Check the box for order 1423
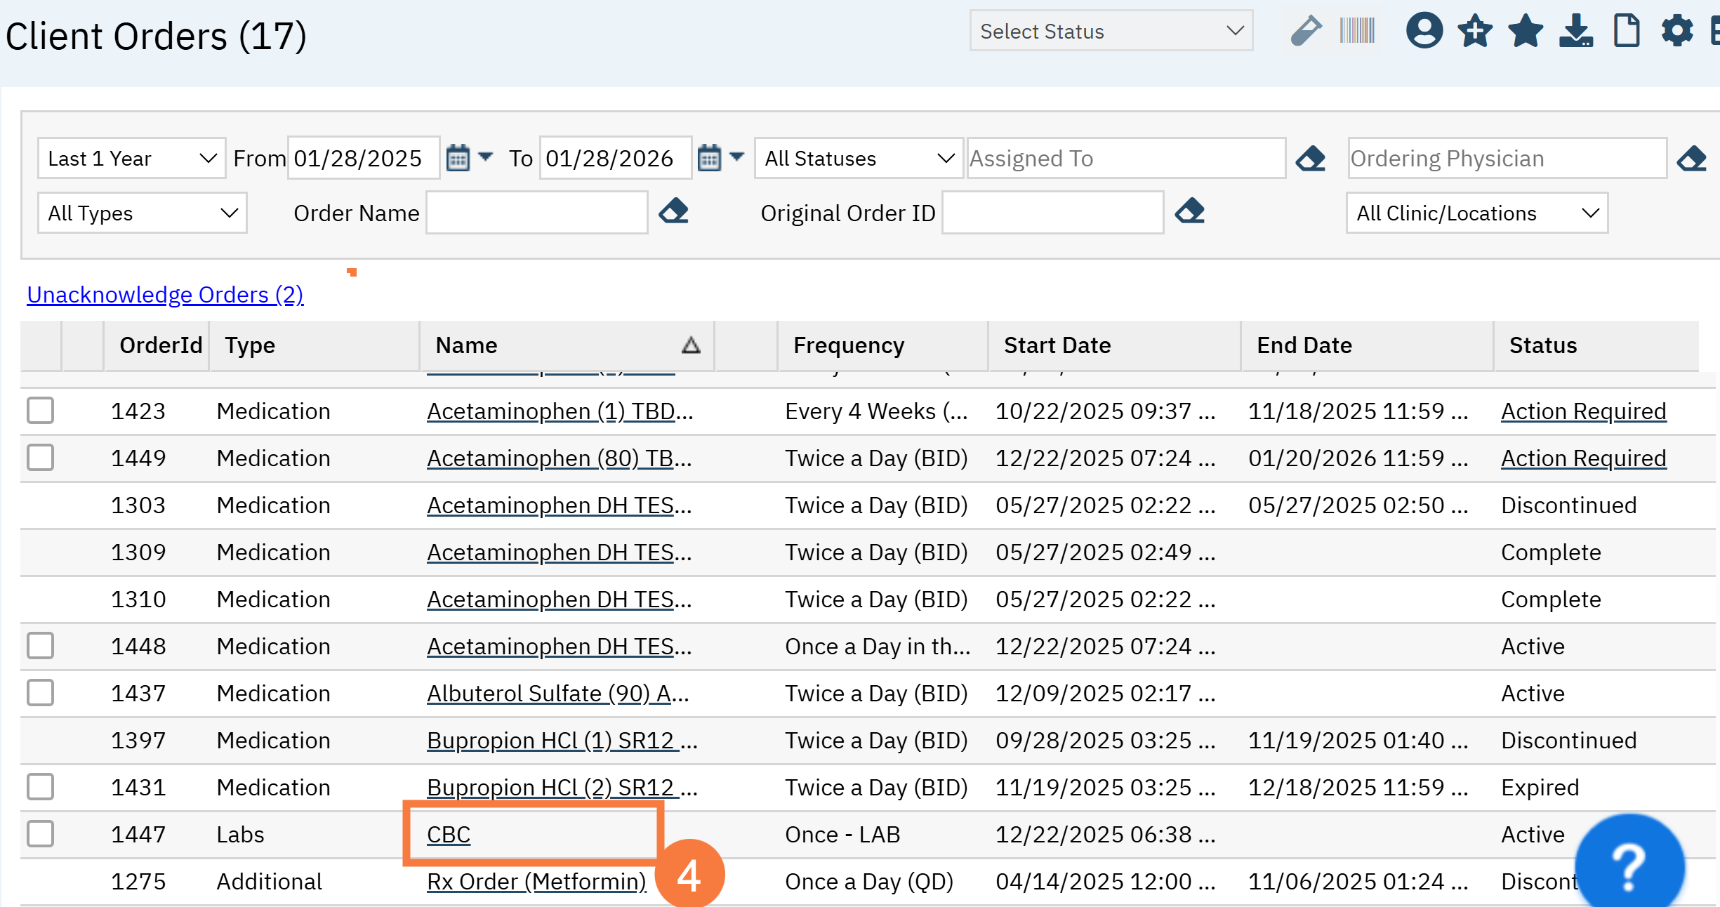Screen dimensions: 1720x907 coord(40,411)
